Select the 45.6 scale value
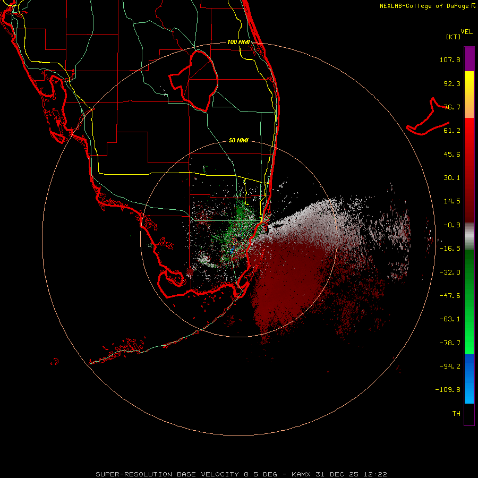The height and width of the screenshot is (478, 478). (452, 154)
